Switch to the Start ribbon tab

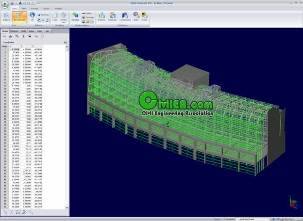(x=14, y=9)
